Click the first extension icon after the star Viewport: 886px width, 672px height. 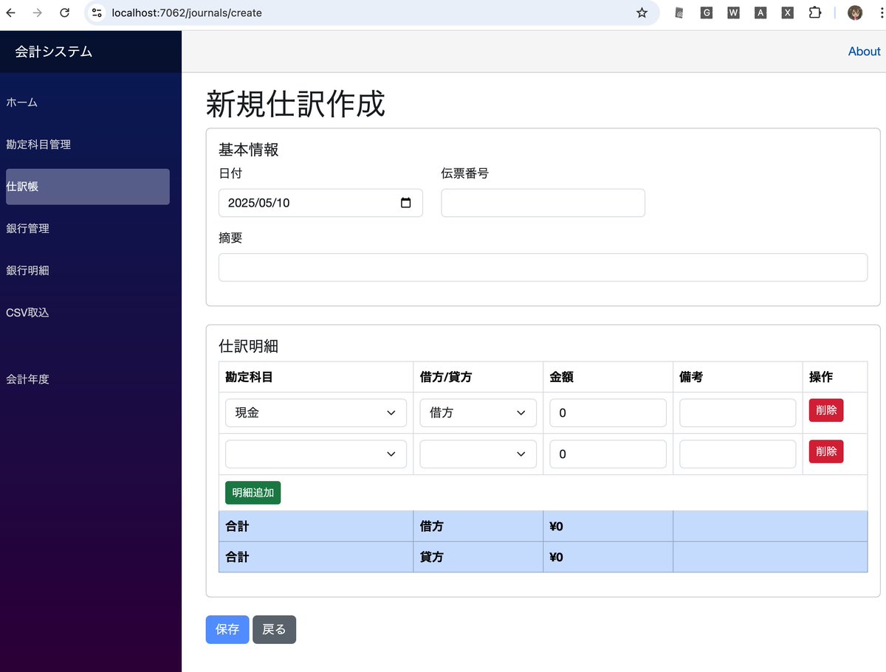click(x=679, y=13)
